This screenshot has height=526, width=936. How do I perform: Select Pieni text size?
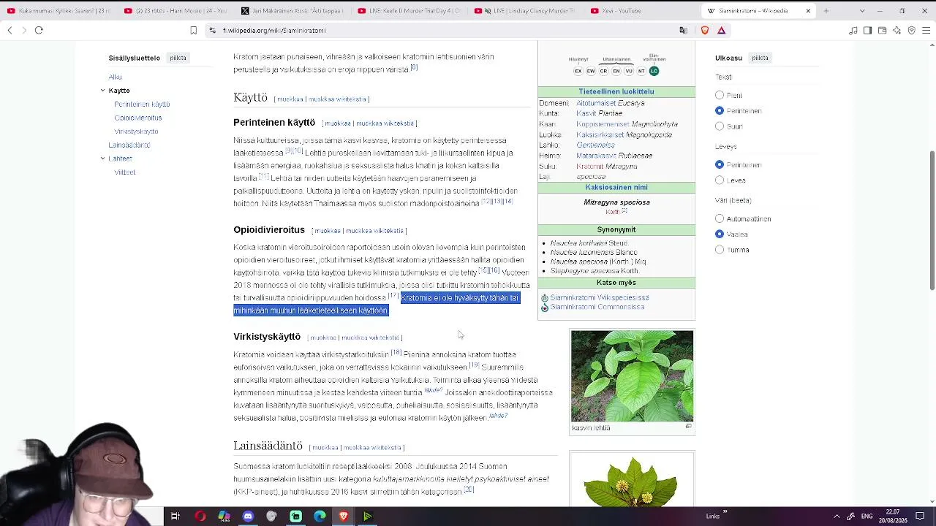(x=720, y=95)
